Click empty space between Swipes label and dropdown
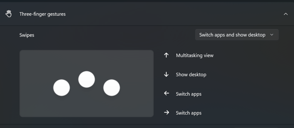 (115, 35)
